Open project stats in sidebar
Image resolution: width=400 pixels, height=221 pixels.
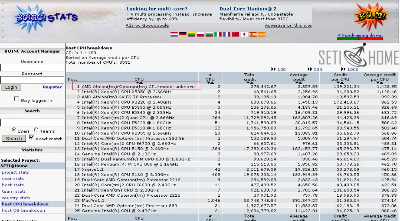15,172
